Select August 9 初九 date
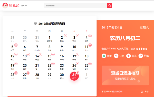The height and width of the screenshot is (97, 154). 62,48
